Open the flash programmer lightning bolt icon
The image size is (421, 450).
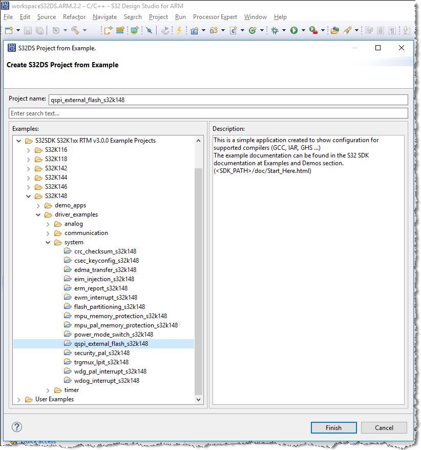(179, 30)
